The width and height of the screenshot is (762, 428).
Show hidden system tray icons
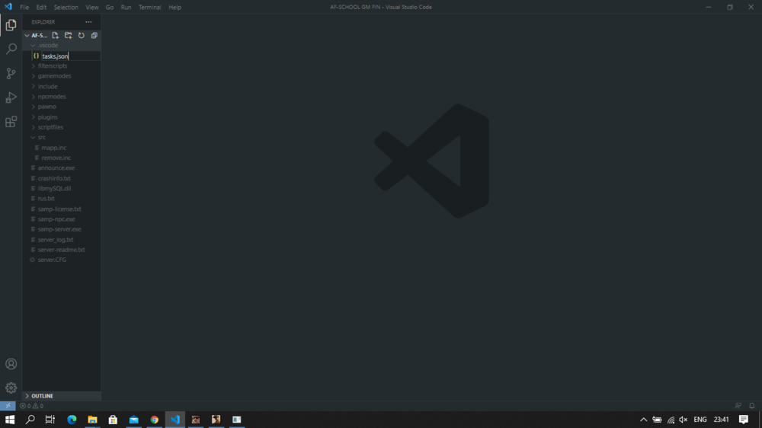[x=643, y=420]
